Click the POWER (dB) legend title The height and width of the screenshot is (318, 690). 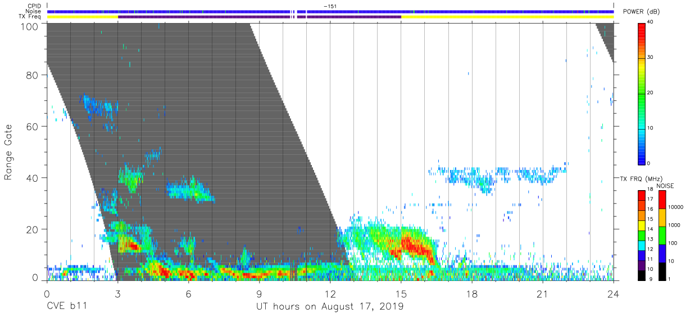click(x=642, y=12)
